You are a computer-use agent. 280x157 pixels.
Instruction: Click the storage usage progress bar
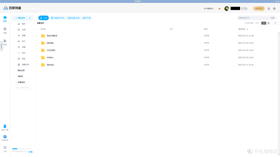[22, 149]
